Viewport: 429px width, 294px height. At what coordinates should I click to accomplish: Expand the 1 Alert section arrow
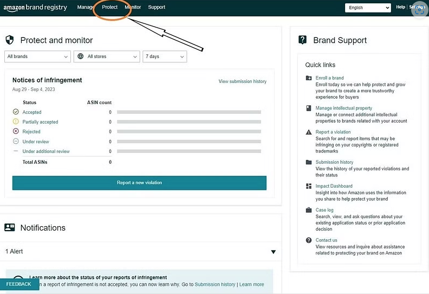(273, 252)
